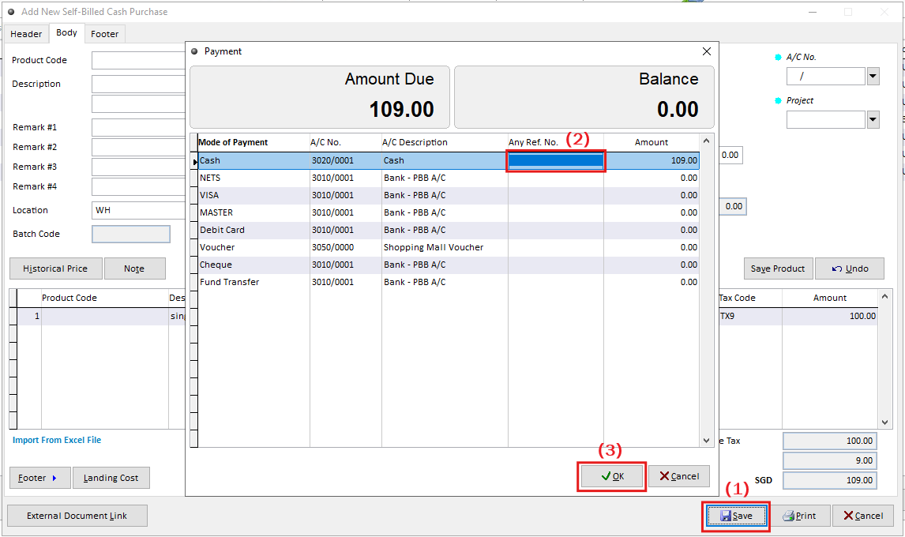
Task: Select the Cheque payment mode row
Action: point(448,265)
